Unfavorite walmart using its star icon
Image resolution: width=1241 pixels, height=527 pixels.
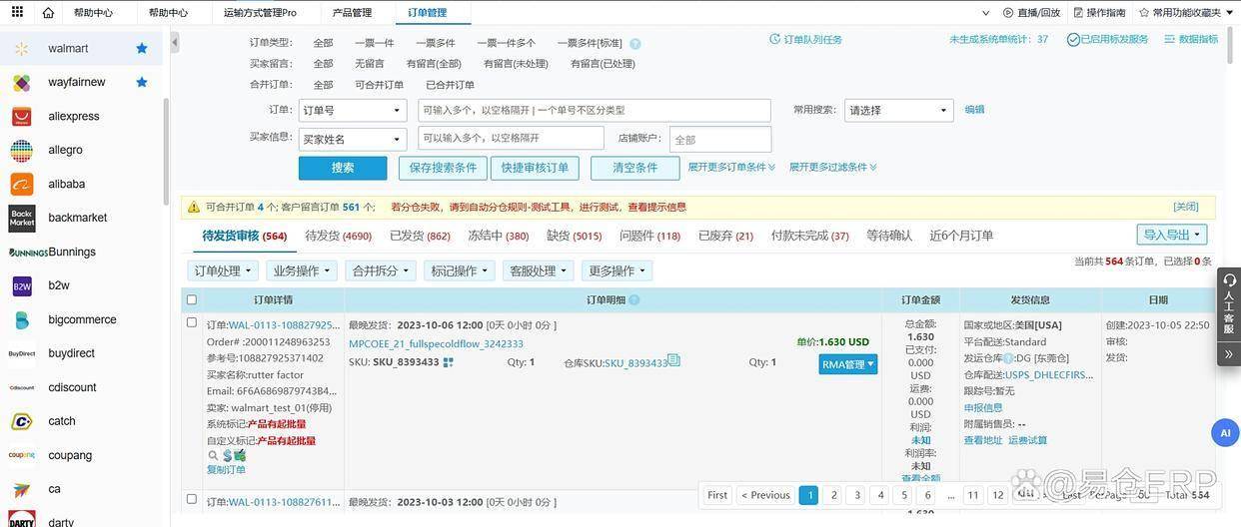click(142, 48)
